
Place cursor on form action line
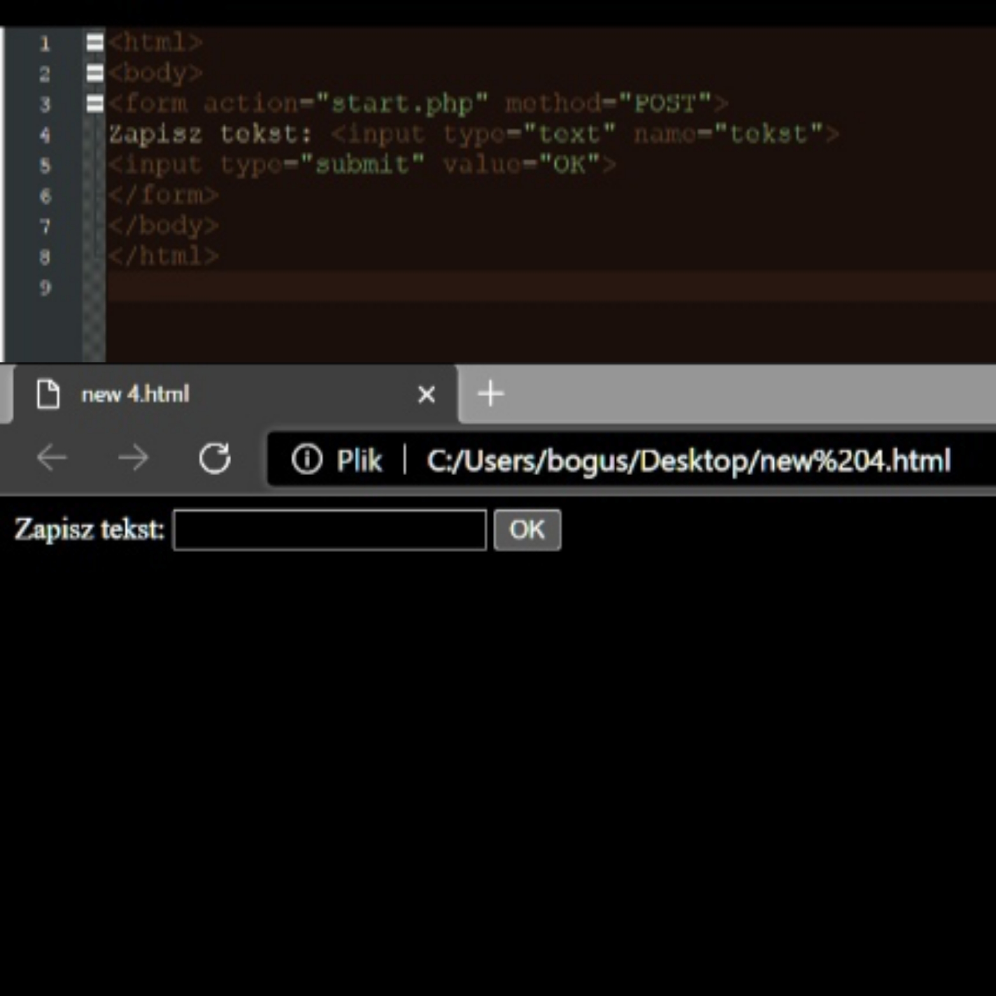point(418,103)
